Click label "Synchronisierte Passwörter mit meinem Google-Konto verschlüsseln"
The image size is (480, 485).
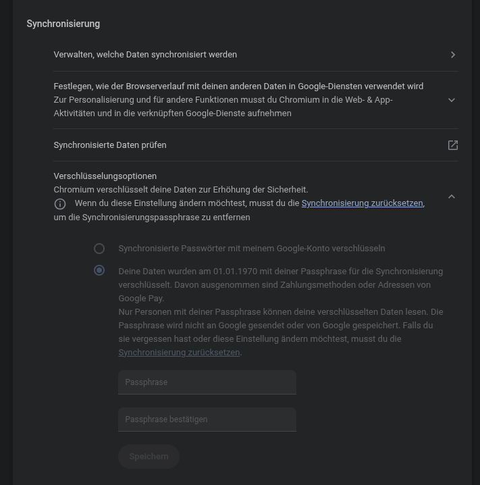tap(251, 249)
